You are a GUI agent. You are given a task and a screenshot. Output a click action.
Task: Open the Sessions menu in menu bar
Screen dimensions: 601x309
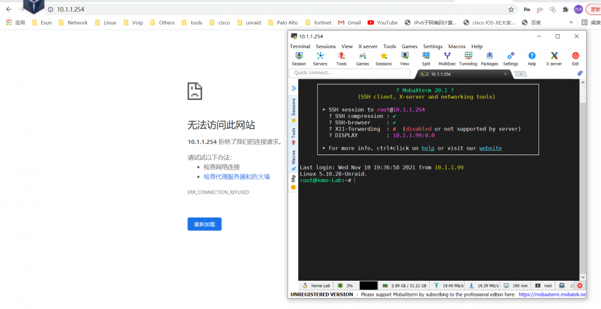(325, 46)
